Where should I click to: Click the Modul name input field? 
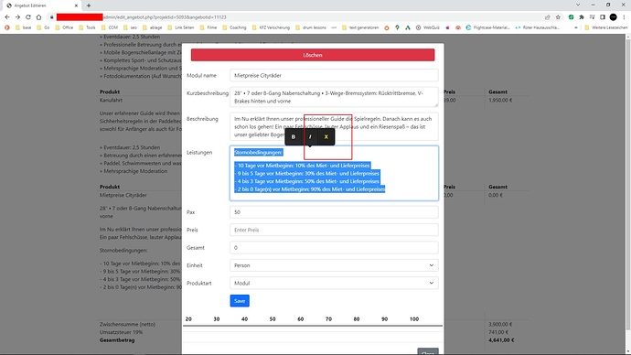click(x=334, y=75)
